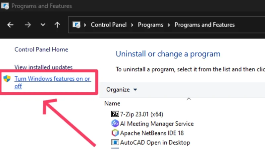
Task: Select Control Panel in the breadcrumb path
Action: click(x=109, y=25)
